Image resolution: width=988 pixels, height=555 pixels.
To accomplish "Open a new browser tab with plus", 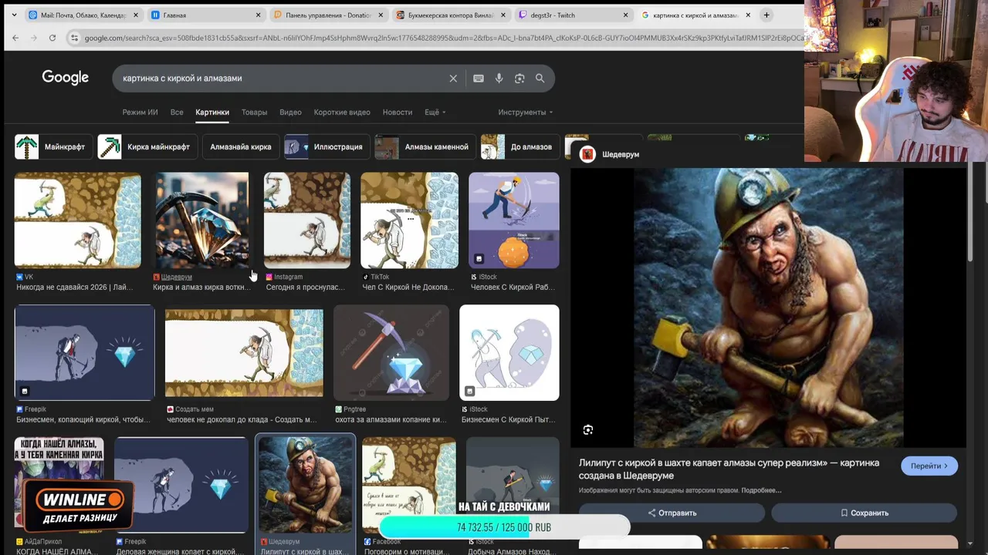I will (x=766, y=15).
